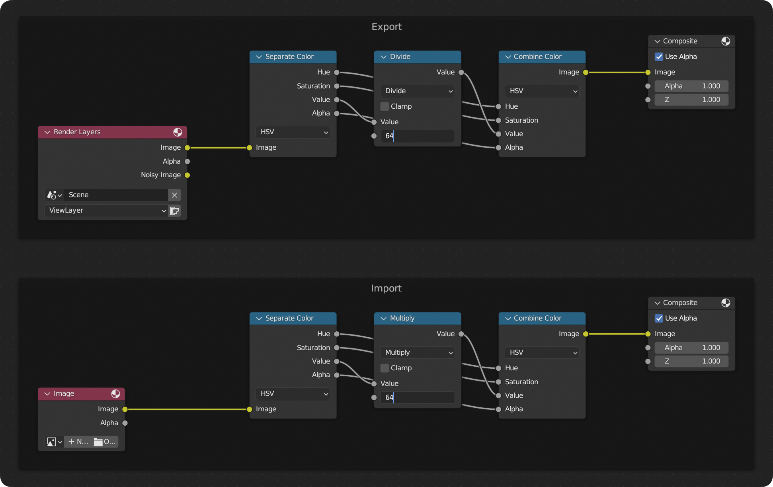This screenshot has width=773, height=487.
Task: Enable Clamp on the Divide node
Action: coord(385,106)
